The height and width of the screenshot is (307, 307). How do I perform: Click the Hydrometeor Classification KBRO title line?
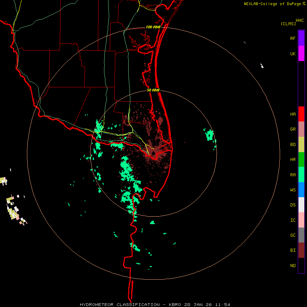(155, 305)
